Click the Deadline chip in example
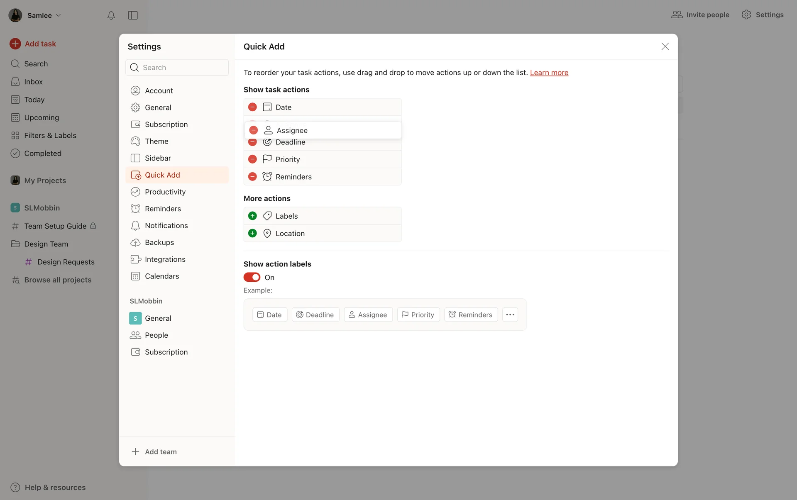The width and height of the screenshot is (797, 500). pyautogui.click(x=315, y=315)
